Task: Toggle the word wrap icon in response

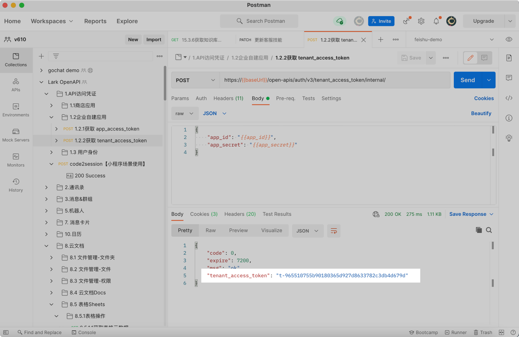Action: [x=334, y=231]
